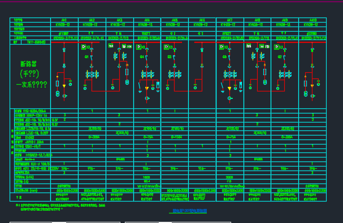The height and width of the screenshot is (223, 343).
Task: Click the 1600 kVA value in AK4
Action: [146, 177]
